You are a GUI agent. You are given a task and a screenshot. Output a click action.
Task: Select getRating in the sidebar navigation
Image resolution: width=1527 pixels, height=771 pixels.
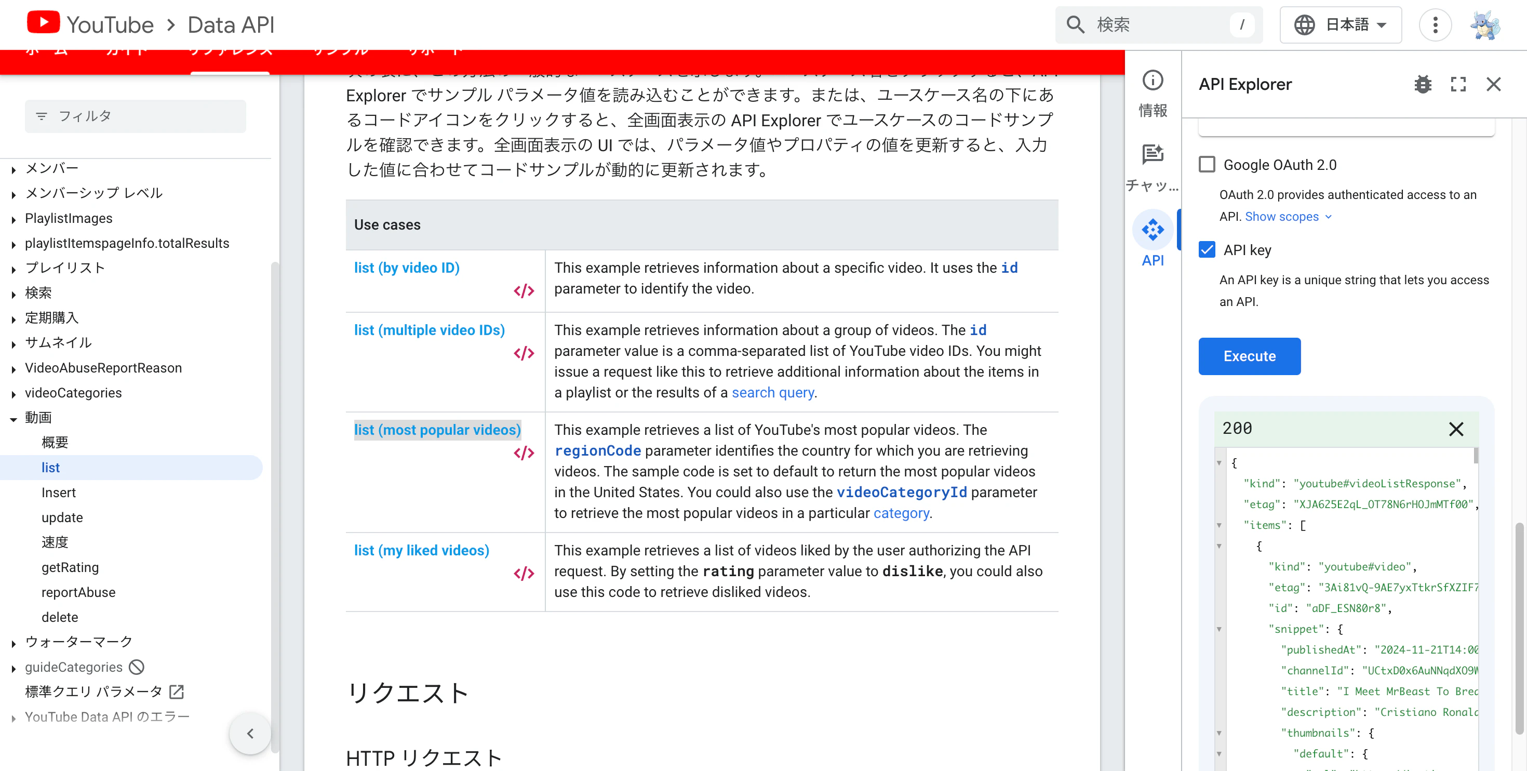click(70, 567)
